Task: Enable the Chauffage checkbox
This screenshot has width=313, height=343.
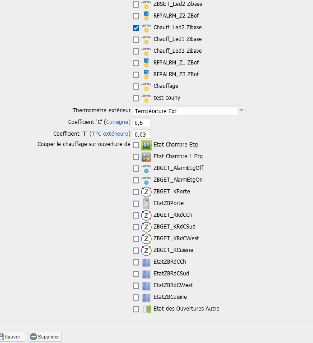Action: click(x=136, y=87)
